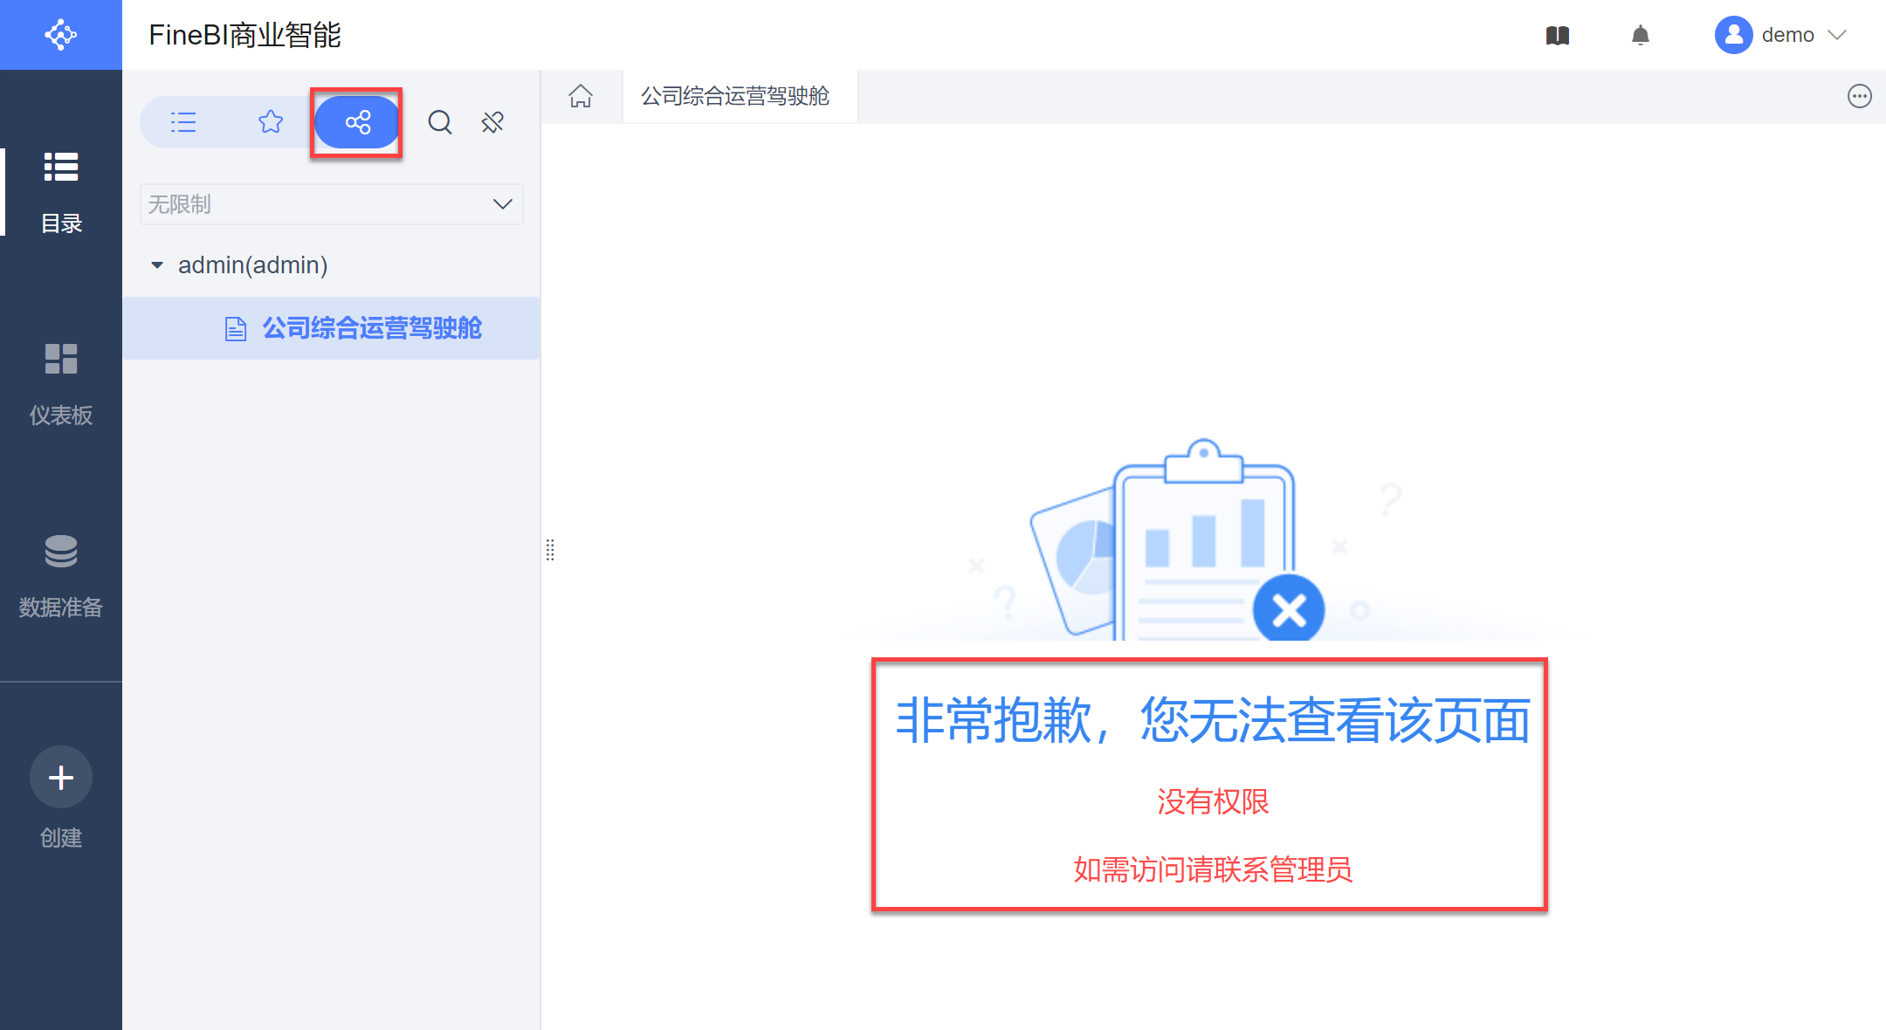Unpin the directory panel with pin icon
This screenshot has width=1886, height=1030.
[492, 122]
